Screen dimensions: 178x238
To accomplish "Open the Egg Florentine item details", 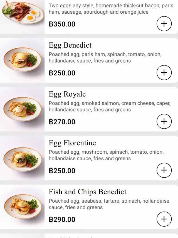I will [x=72, y=143].
